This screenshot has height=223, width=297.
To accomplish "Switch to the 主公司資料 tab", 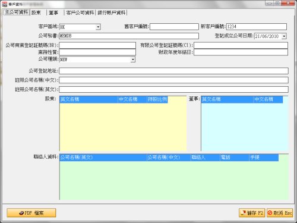I will 17,12.
